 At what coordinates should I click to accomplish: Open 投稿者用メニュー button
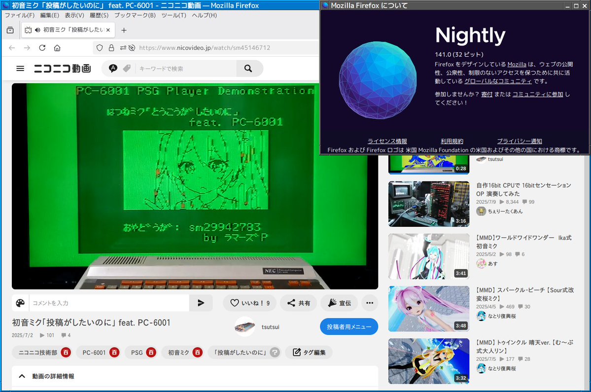tap(349, 327)
